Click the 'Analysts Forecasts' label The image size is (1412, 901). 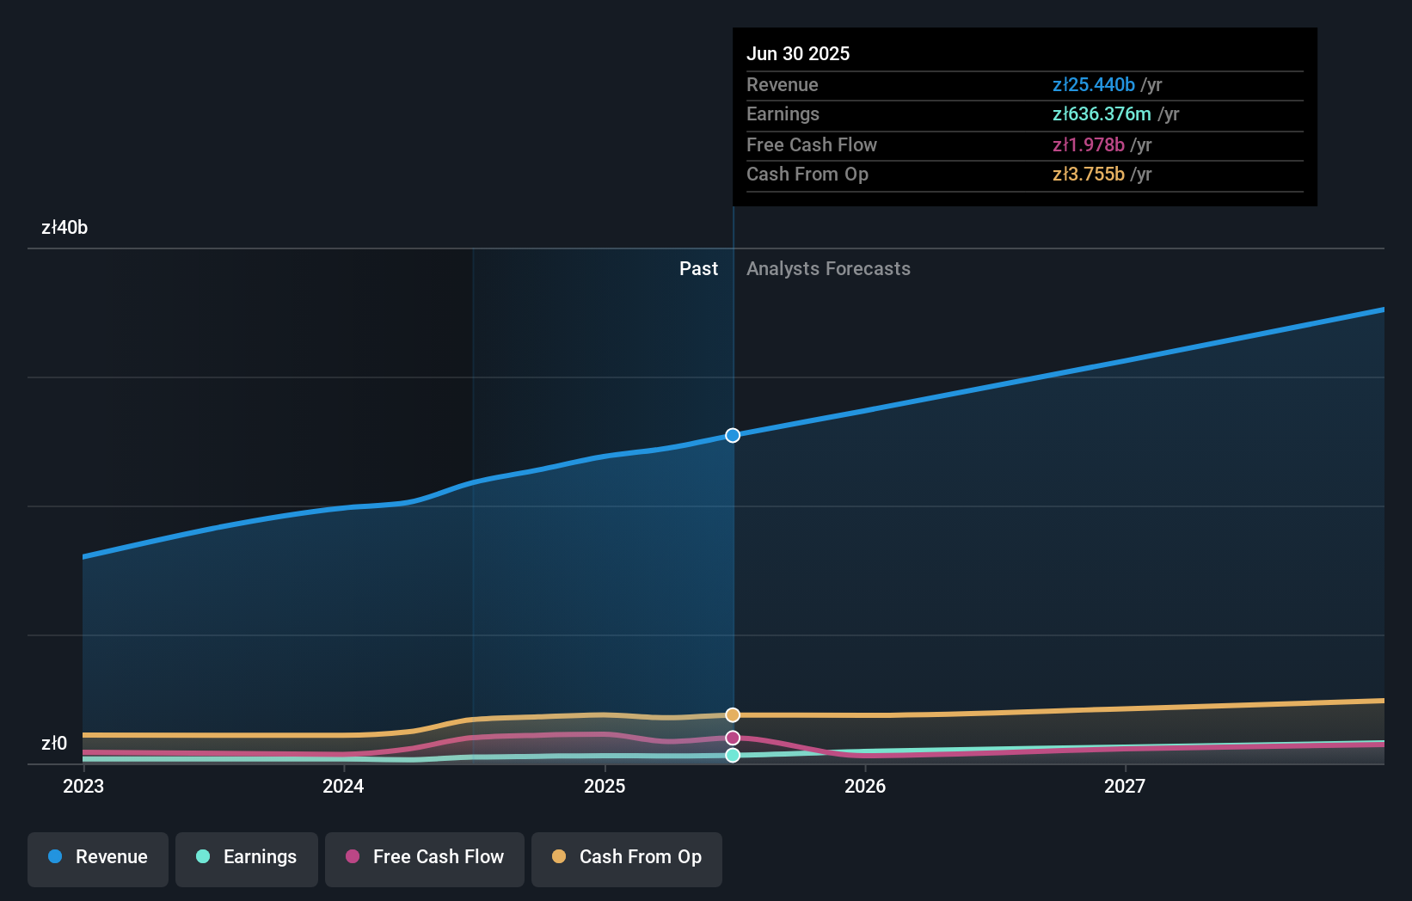[828, 269]
